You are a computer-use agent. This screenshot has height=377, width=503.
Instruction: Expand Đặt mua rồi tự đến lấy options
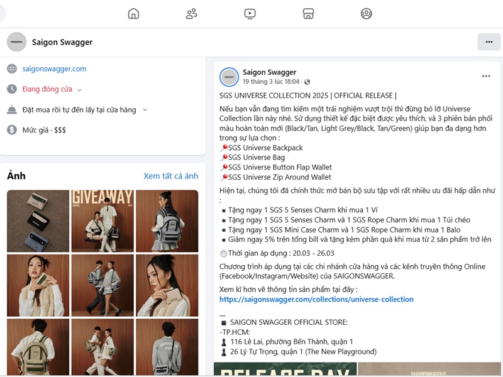145,109
